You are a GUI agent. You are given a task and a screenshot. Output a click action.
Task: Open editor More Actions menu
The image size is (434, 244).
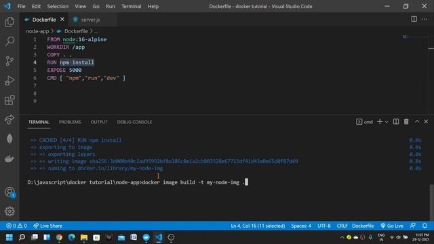tap(425, 19)
